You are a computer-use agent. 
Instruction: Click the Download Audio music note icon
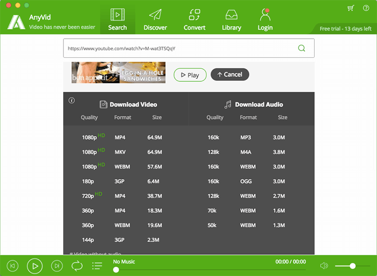pos(228,104)
